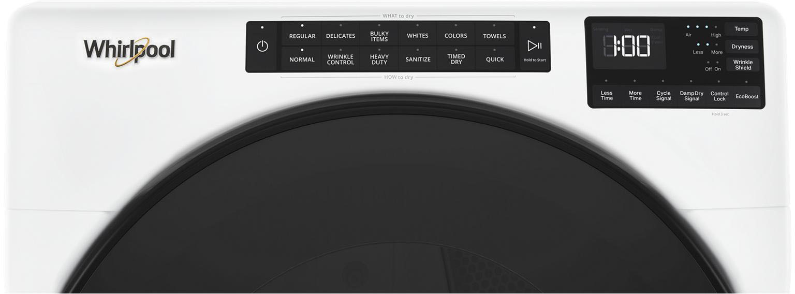
Task: Select the REGULAR cycle
Action: pos(302,34)
